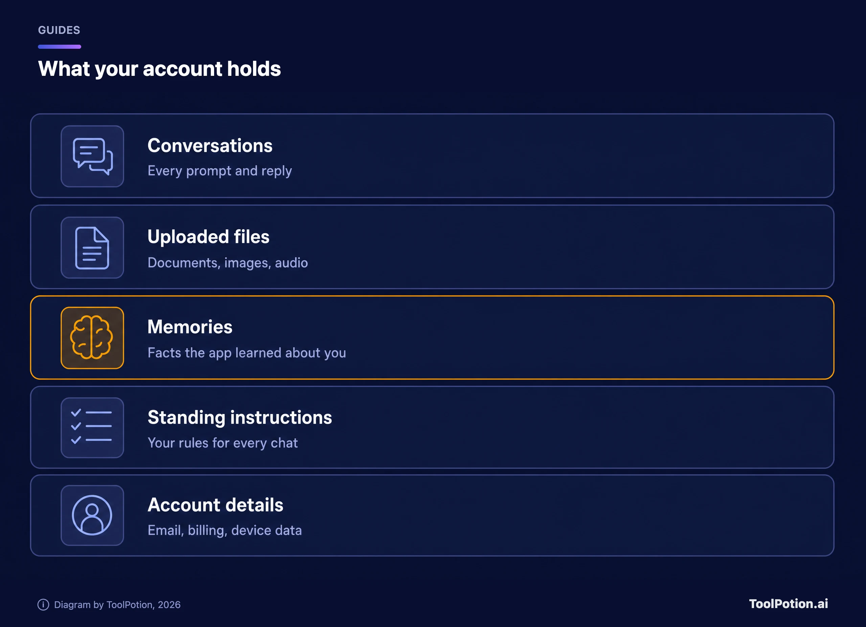Click 'Every prompt and reply' text
The width and height of the screenshot is (866, 627).
pos(220,171)
